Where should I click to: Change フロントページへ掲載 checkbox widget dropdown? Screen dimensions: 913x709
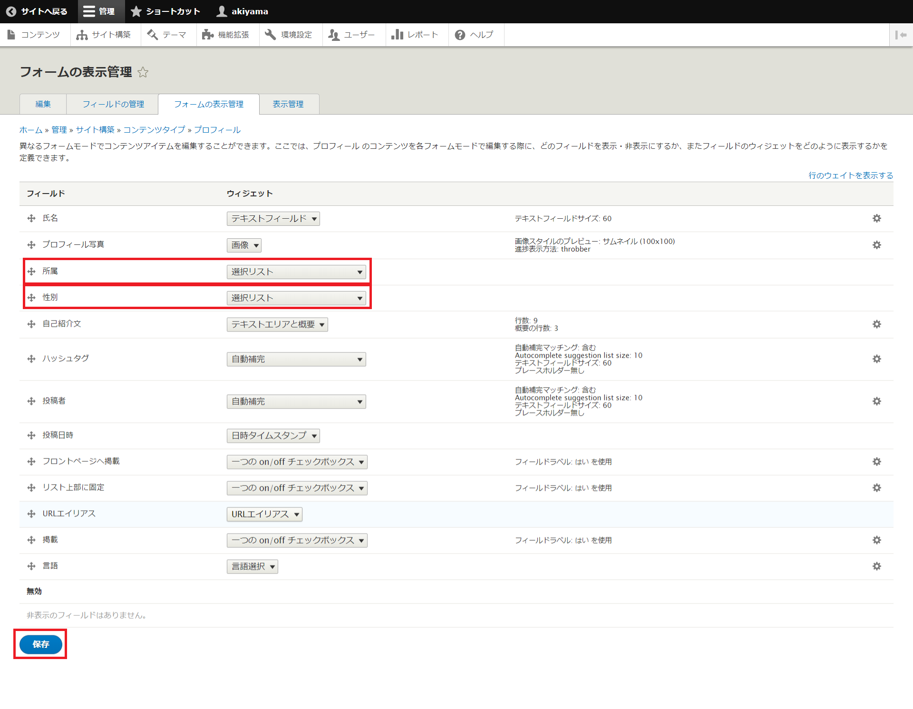[x=297, y=462]
